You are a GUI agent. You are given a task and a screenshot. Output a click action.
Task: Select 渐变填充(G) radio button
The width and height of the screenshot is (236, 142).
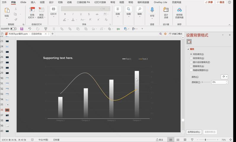(191, 58)
